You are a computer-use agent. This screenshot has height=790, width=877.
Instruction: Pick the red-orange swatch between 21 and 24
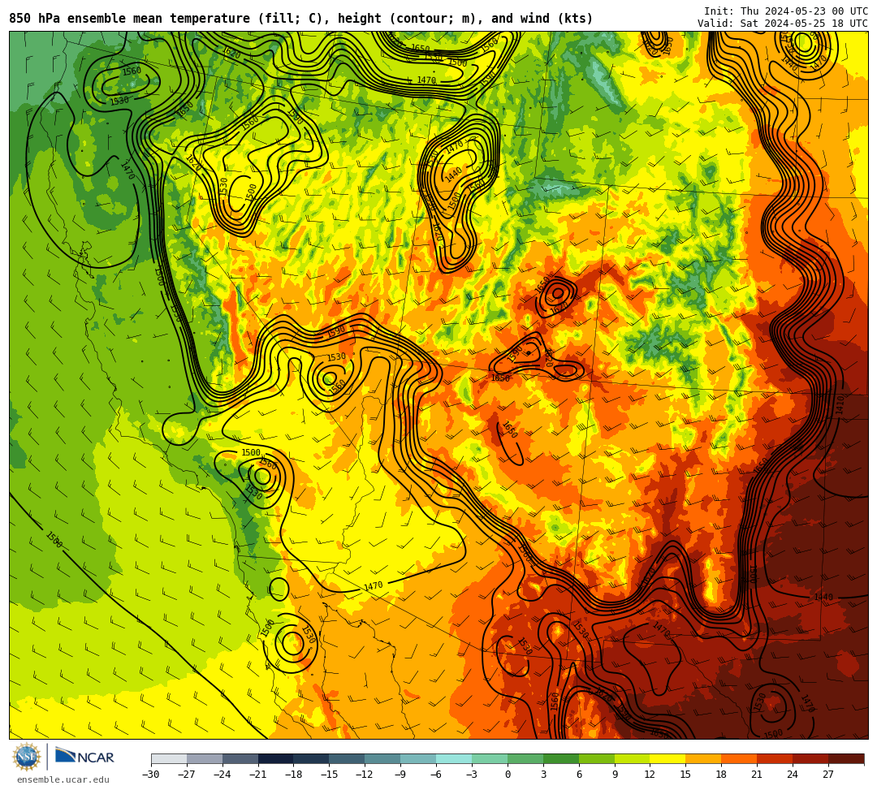point(775,758)
